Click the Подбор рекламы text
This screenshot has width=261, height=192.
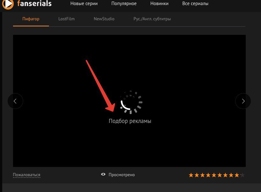coord(130,121)
